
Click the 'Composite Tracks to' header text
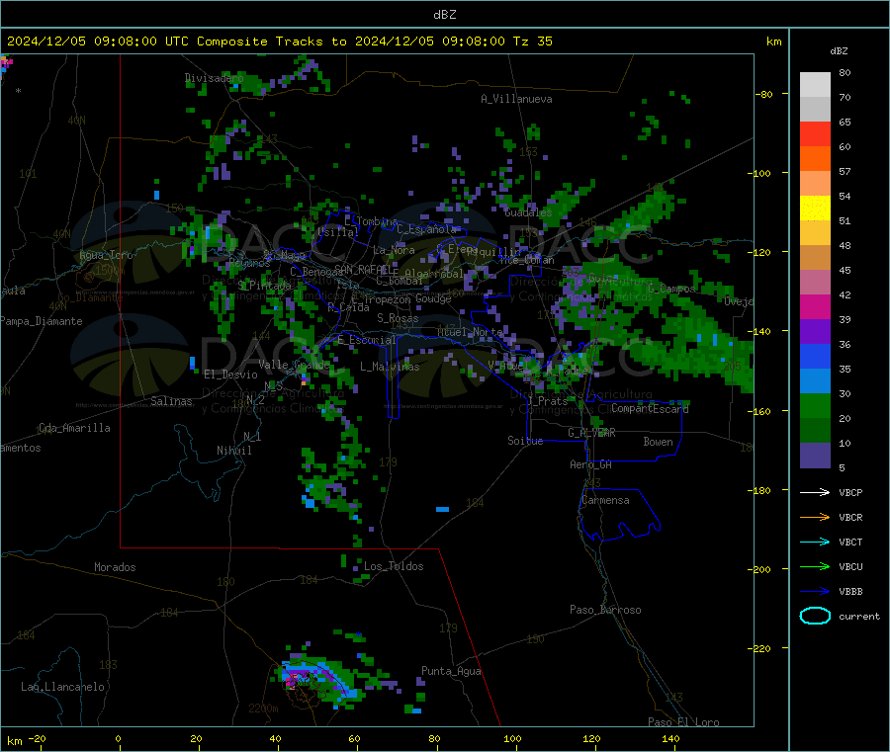point(271,42)
